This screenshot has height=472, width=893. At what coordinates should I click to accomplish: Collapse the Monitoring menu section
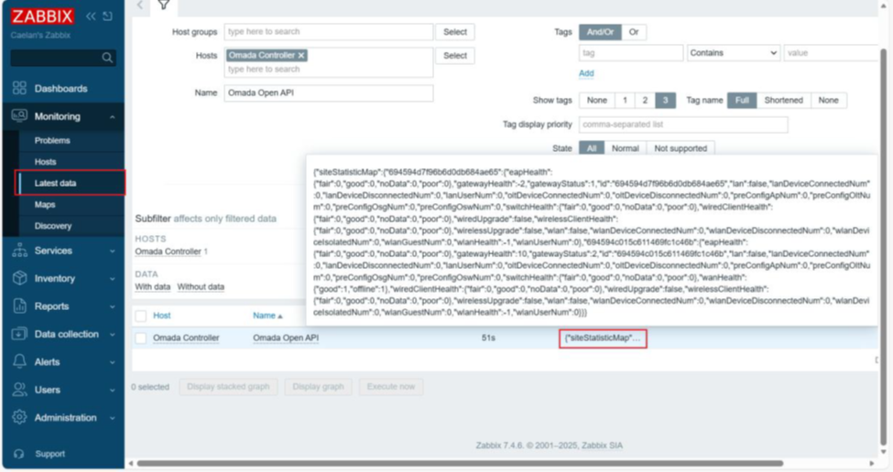coord(112,117)
